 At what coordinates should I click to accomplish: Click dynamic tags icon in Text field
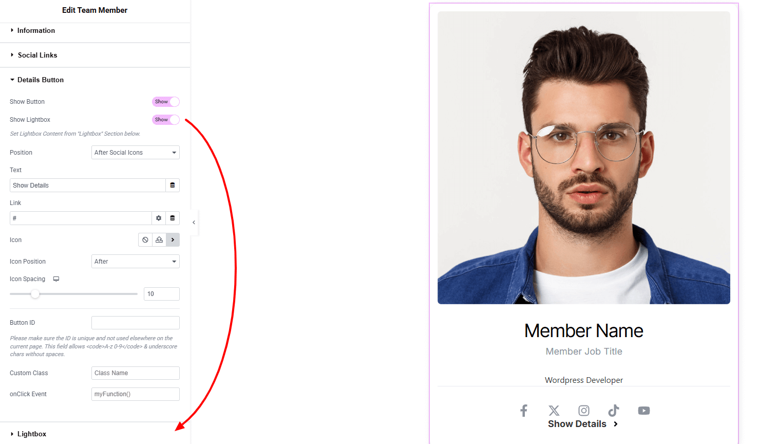[x=173, y=186]
